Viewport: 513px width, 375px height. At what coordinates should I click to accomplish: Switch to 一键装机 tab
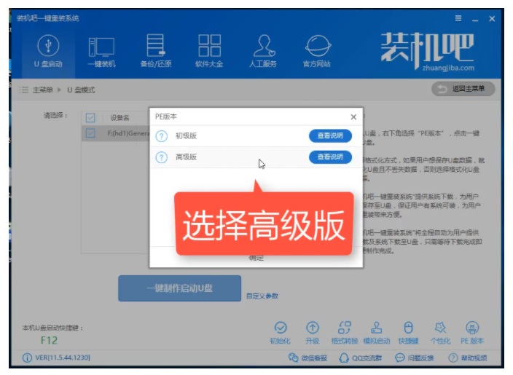point(103,50)
